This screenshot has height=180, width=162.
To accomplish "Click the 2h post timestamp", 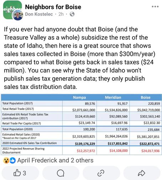I will 61,14.
